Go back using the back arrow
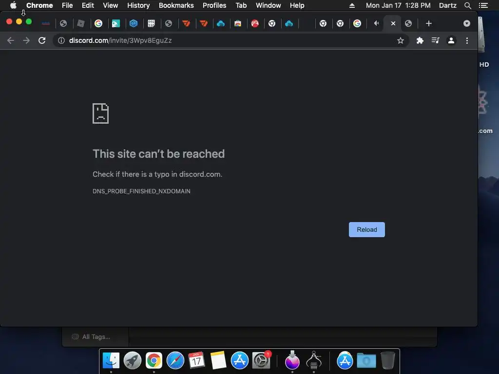The image size is (499, 374). [x=11, y=40]
